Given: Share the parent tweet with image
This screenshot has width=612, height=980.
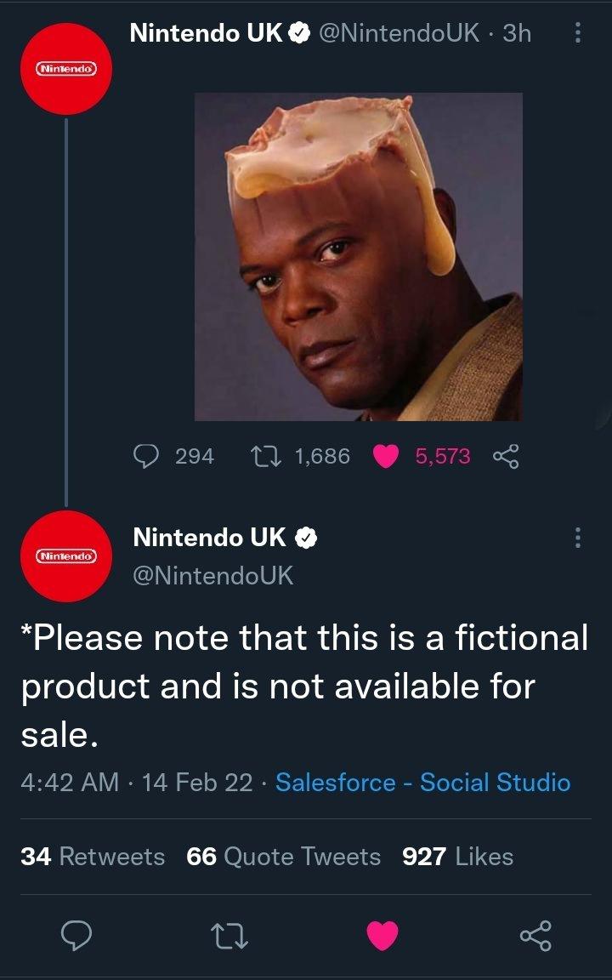Looking at the screenshot, I should pos(505,457).
